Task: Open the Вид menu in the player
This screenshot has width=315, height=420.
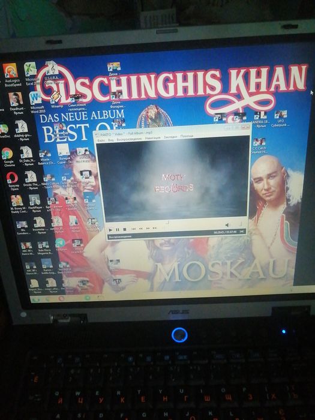Action: tap(110, 140)
